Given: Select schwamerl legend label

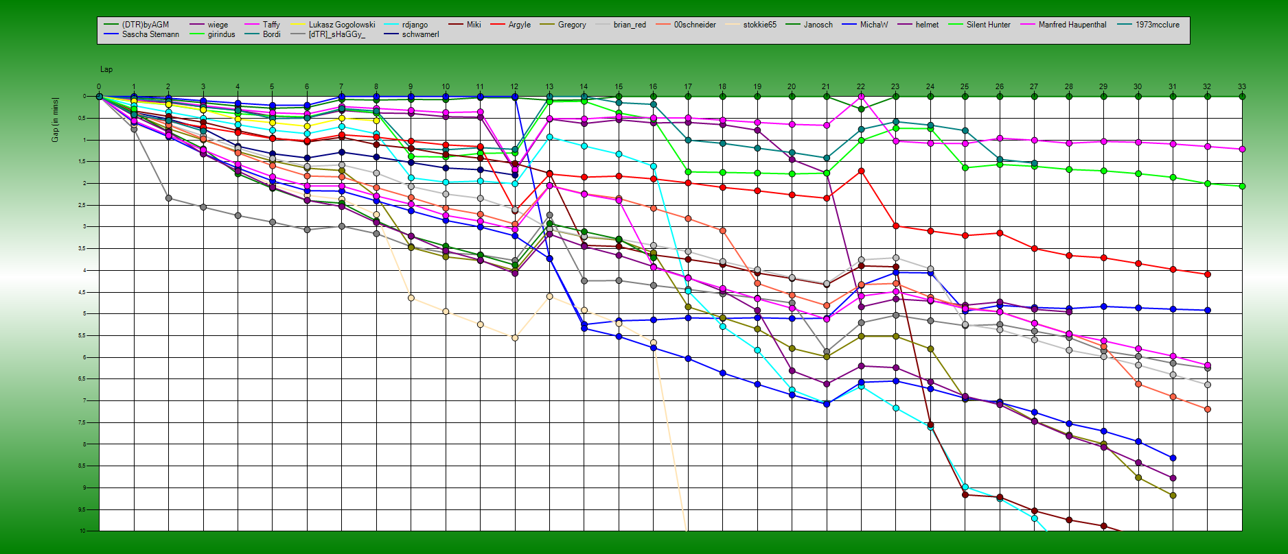Looking at the screenshot, I should tap(420, 34).
